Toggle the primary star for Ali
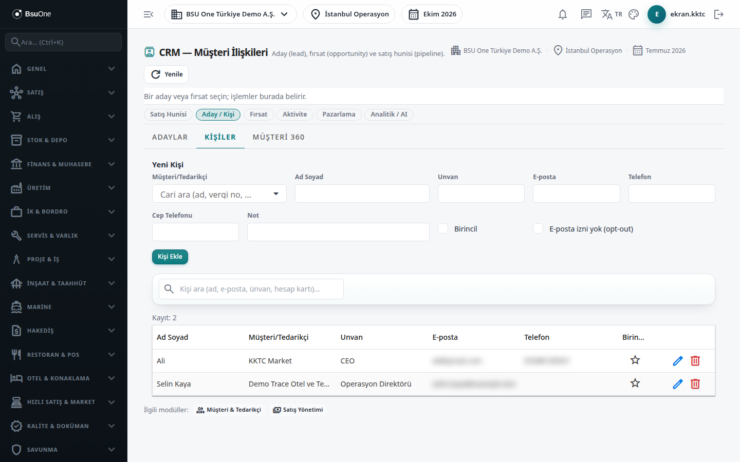This screenshot has width=740, height=462. [635, 360]
